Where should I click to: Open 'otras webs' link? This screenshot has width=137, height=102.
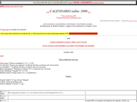pyautogui.click(x=5, y=30)
